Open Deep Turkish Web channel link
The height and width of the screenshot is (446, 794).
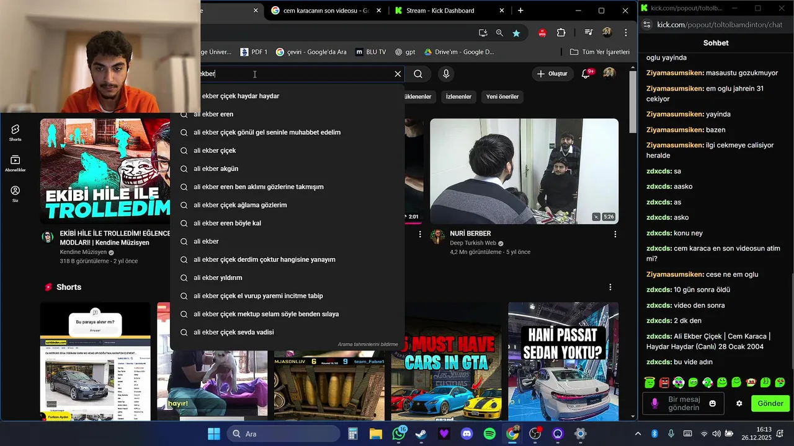[x=473, y=243]
